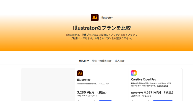Image resolution: width=193 pixels, height=101 pixels.
Task: Click the 3,280 円/月 price text
Action: point(86,92)
